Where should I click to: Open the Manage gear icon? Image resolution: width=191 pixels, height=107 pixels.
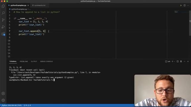3,100
